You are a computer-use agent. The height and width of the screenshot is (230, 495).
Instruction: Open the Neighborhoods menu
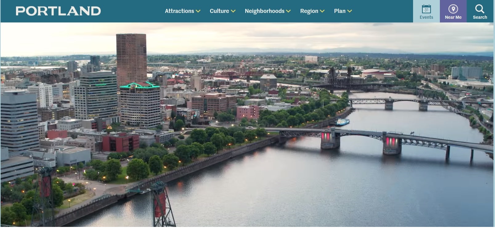[265, 11]
